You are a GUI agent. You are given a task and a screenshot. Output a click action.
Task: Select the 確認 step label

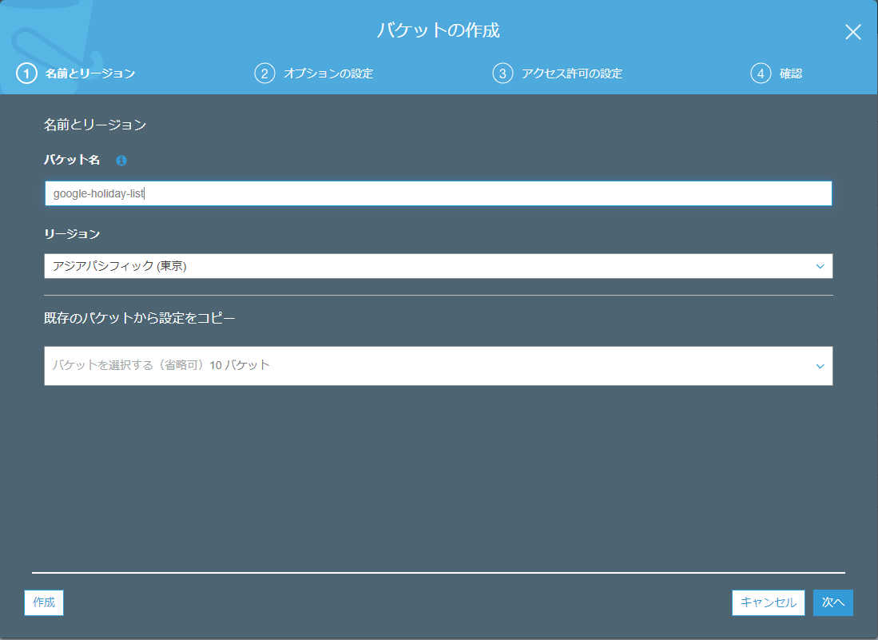(789, 74)
